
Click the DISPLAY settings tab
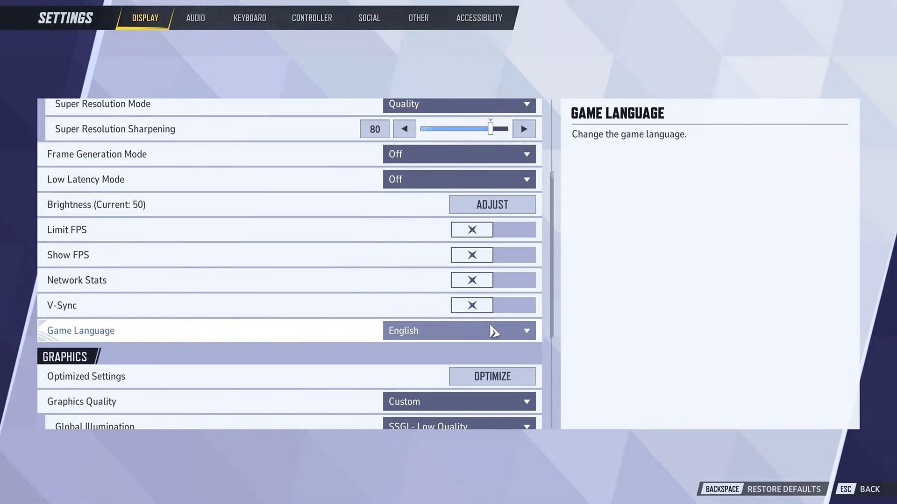click(145, 17)
